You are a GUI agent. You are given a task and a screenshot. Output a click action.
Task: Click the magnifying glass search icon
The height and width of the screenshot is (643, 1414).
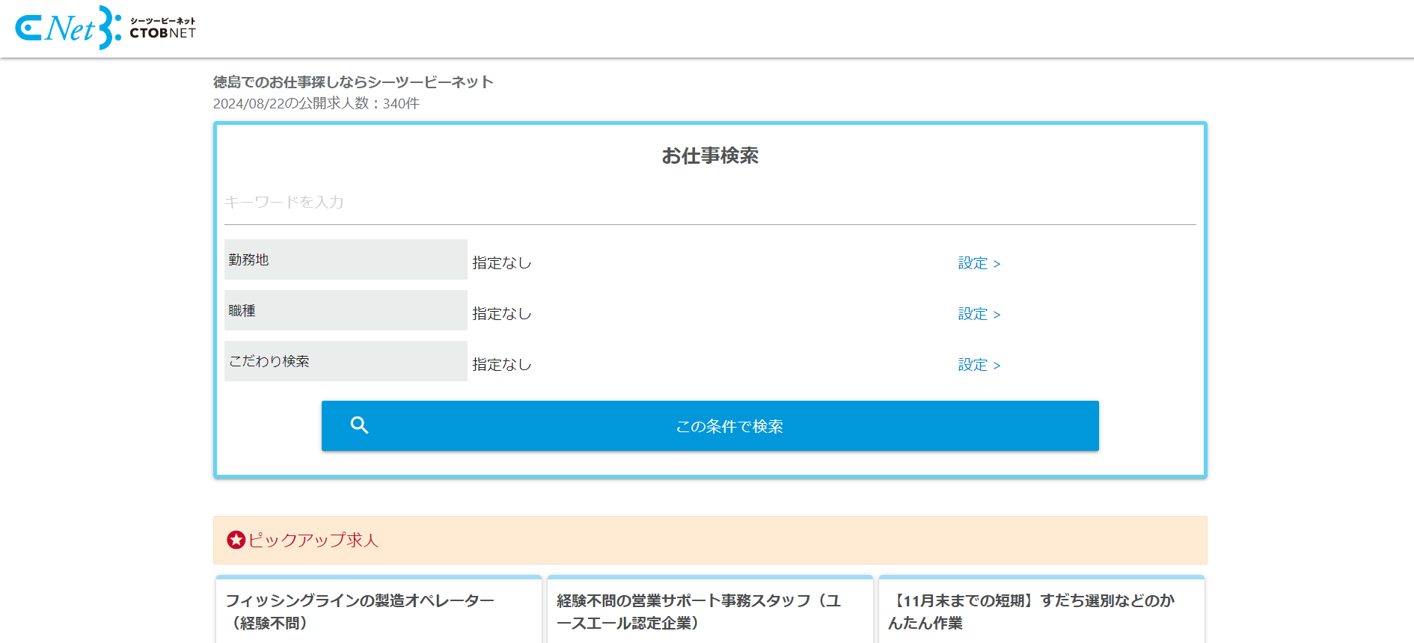click(359, 425)
